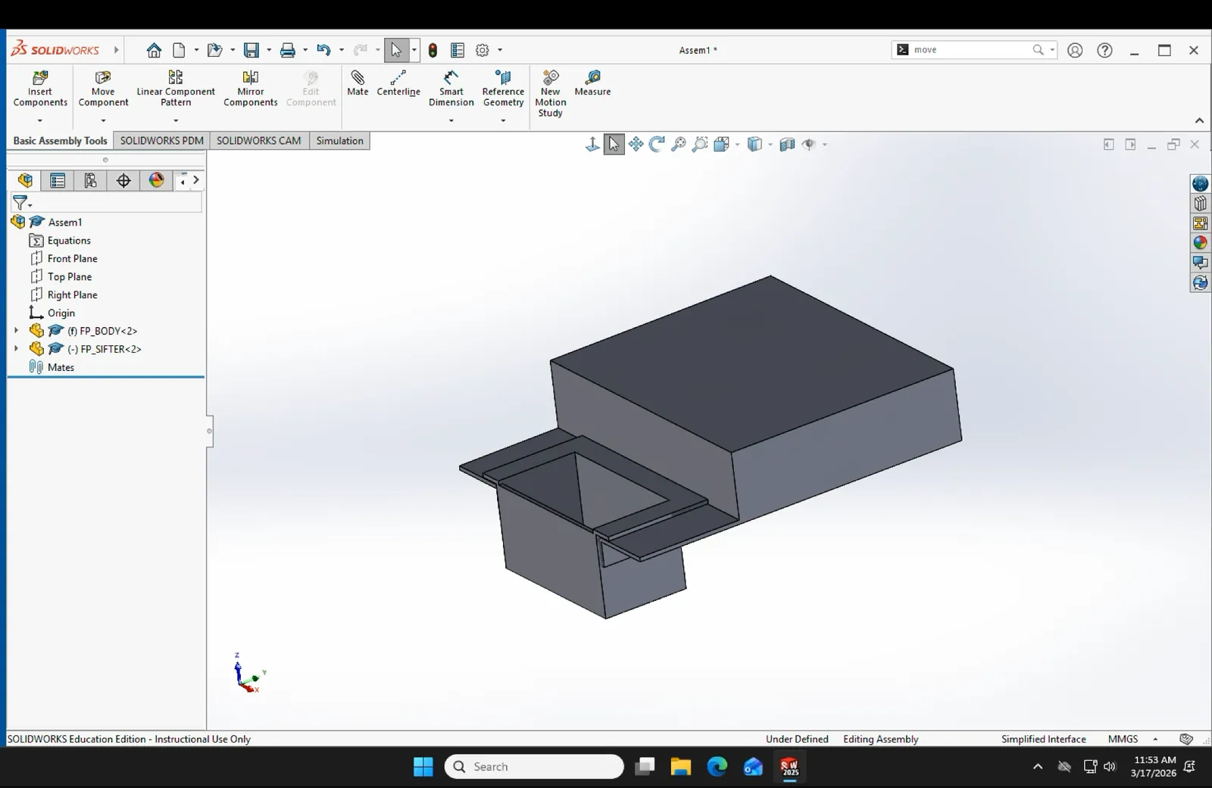Select the Basic Assembly Tools tab
The height and width of the screenshot is (788, 1212).
[60, 141]
